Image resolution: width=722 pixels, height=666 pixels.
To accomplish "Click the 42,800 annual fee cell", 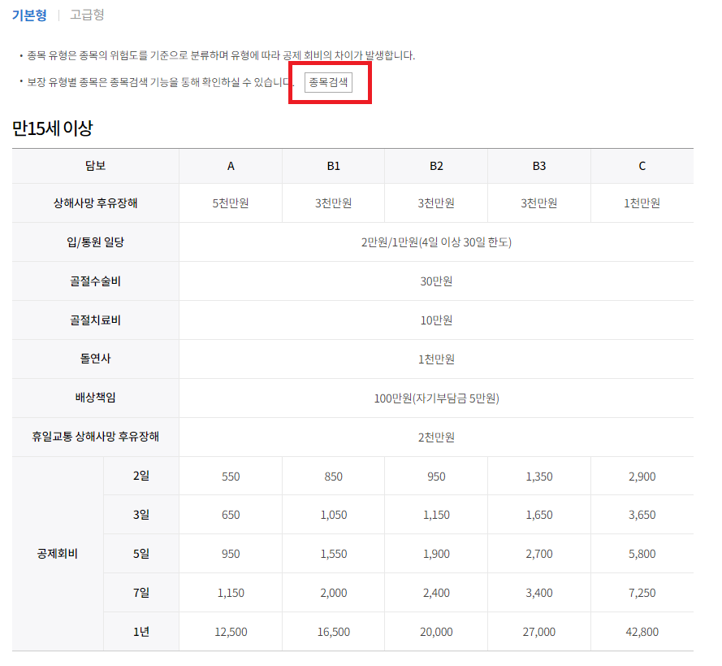I will coord(642,632).
